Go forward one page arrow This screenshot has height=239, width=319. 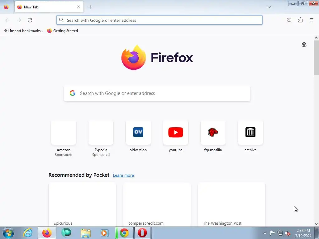click(19, 20)
